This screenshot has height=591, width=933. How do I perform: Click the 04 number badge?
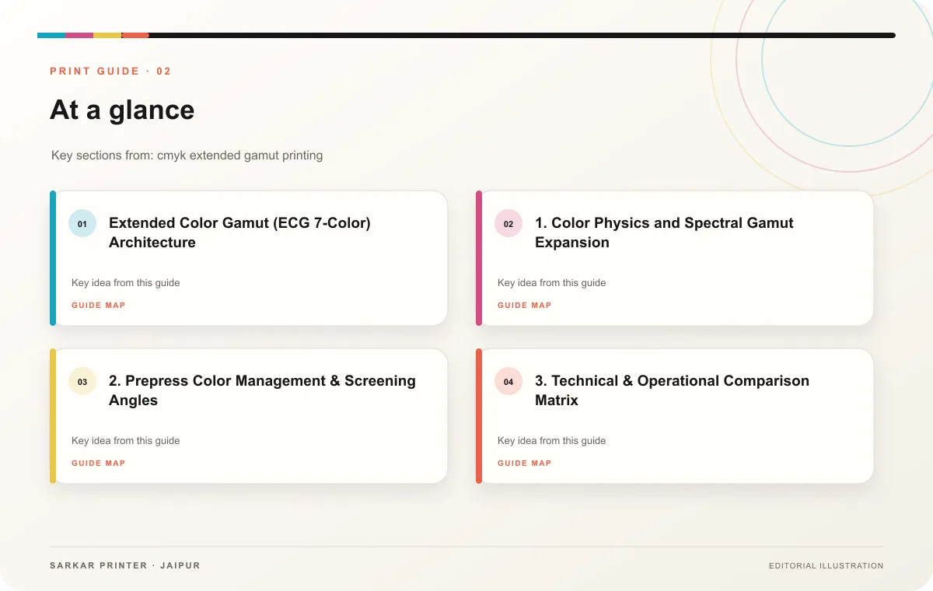508,381
